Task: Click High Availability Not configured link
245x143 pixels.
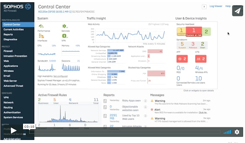Action: [60, 76]
